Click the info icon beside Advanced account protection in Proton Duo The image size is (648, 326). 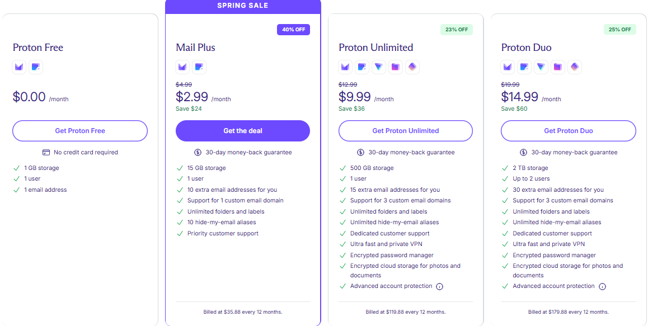tap(603, 286)
